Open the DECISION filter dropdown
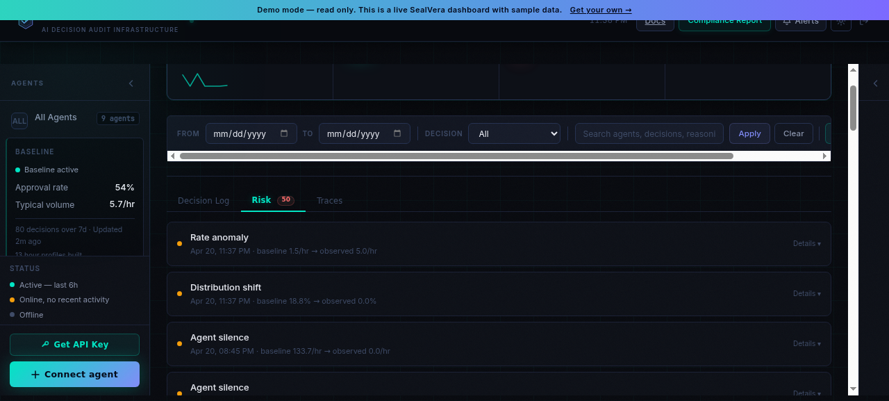The height and width of the screenshot is (401, 889). (x=514, y=133)
